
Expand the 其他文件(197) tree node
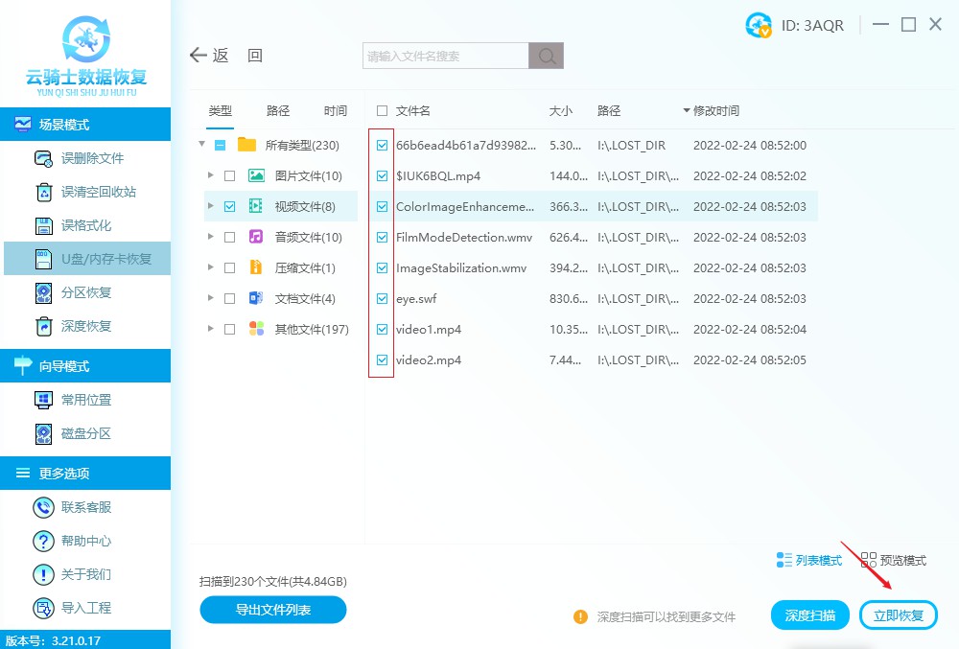pyautogui.click(x=210, y=328)
